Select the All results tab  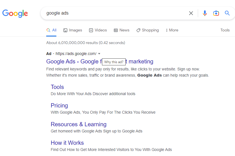click(51, 30)
